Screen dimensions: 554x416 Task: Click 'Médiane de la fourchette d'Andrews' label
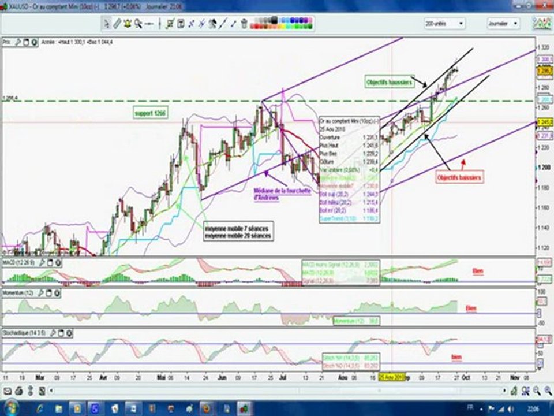[x=282, y=194]
